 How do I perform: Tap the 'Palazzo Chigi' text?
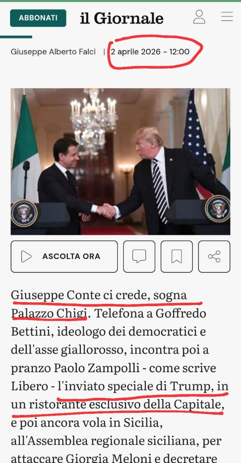48,313
